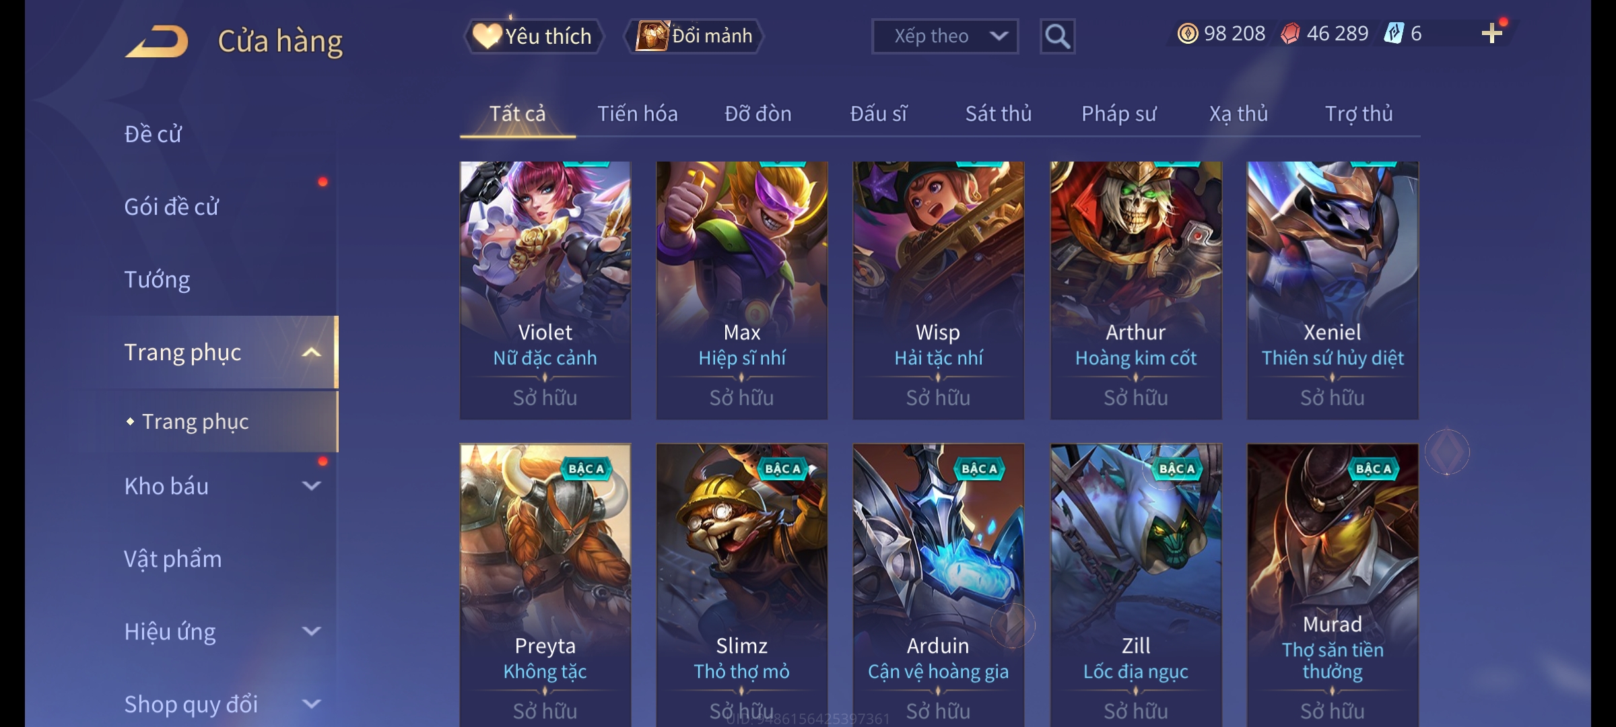Click the gold coin currency icon

(x=1187, y=34)
